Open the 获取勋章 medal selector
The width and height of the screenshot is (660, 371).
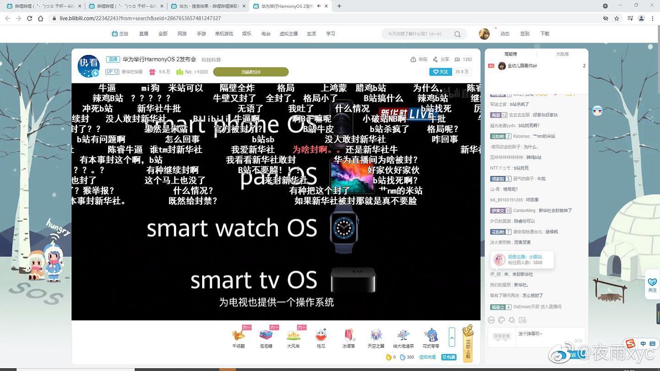point(502,336)
